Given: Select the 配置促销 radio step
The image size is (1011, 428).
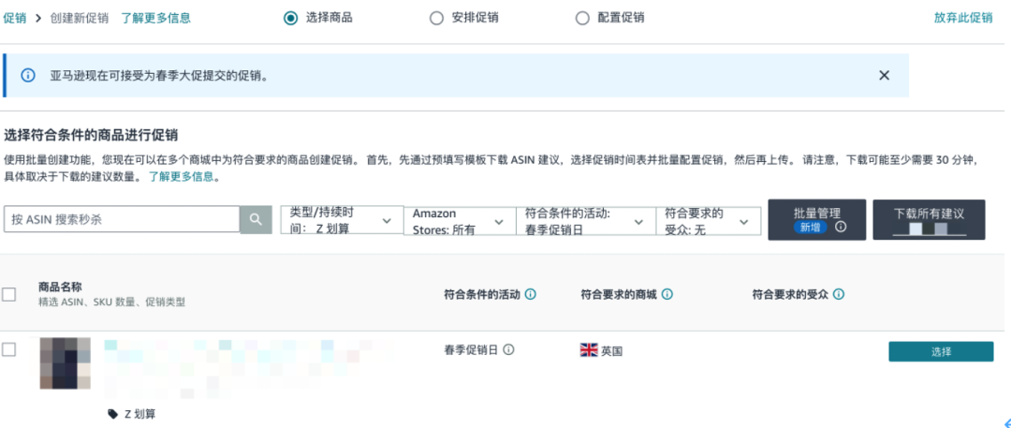Looking at the screenshot, I should click(x=582, y=18).
